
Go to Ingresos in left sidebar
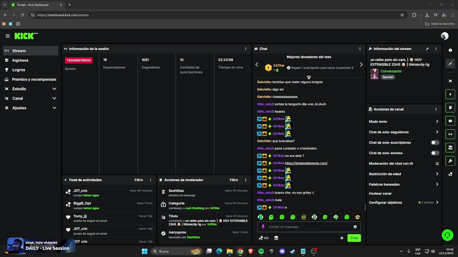coord(30,60)
